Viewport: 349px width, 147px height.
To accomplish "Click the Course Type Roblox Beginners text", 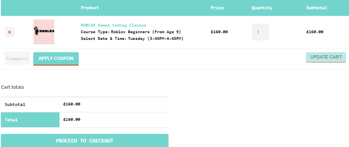I will 131,32.
